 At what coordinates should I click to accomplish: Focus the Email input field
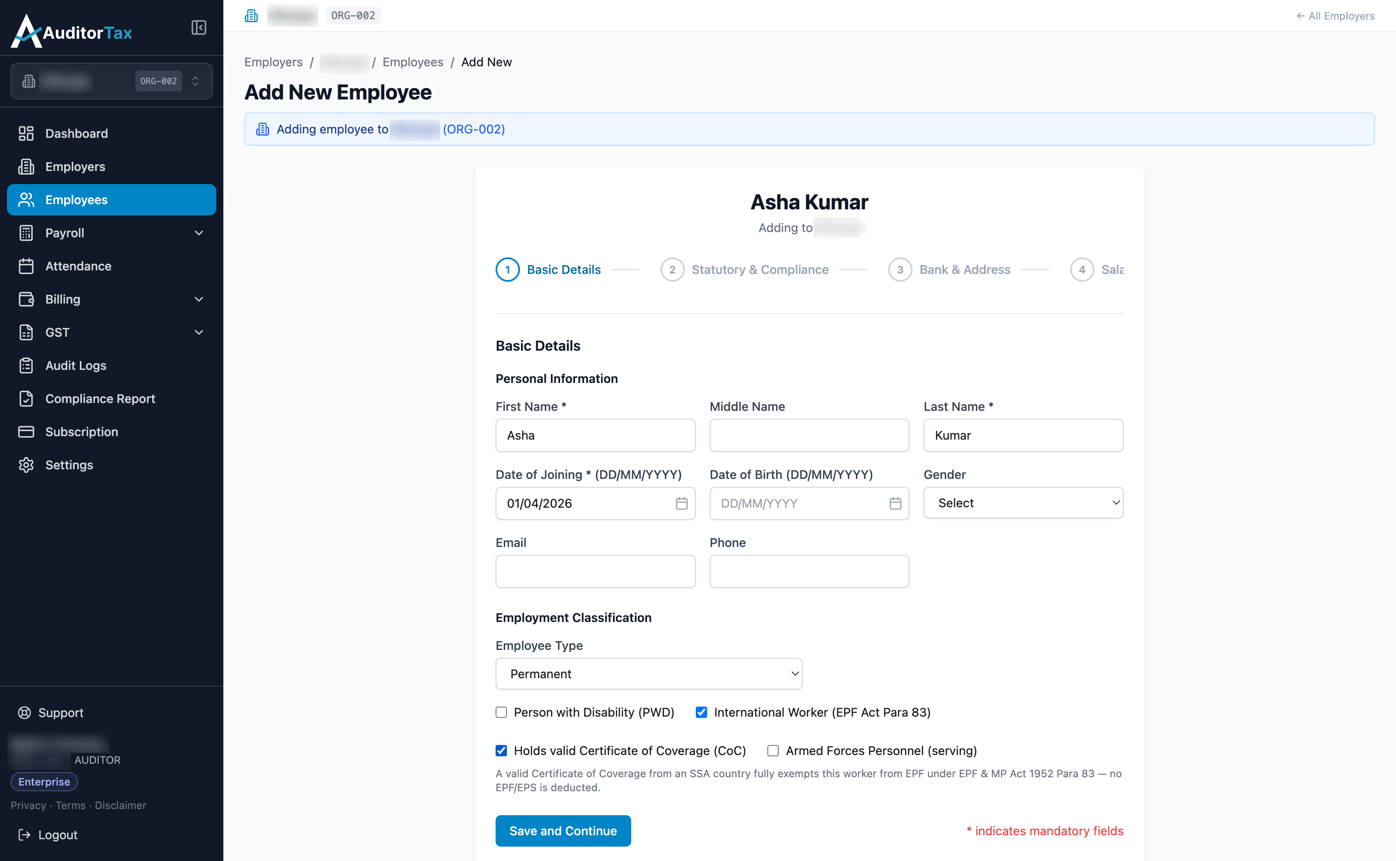tap(595, 571)
